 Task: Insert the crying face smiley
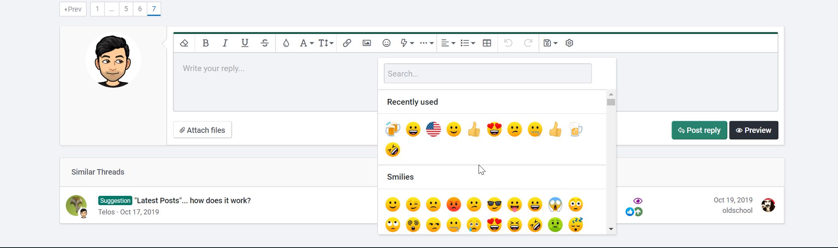[x=474, y=225]
